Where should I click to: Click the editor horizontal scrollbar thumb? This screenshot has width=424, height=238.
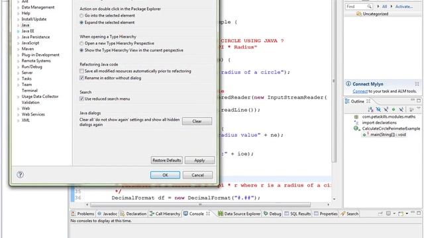point(200,205)
